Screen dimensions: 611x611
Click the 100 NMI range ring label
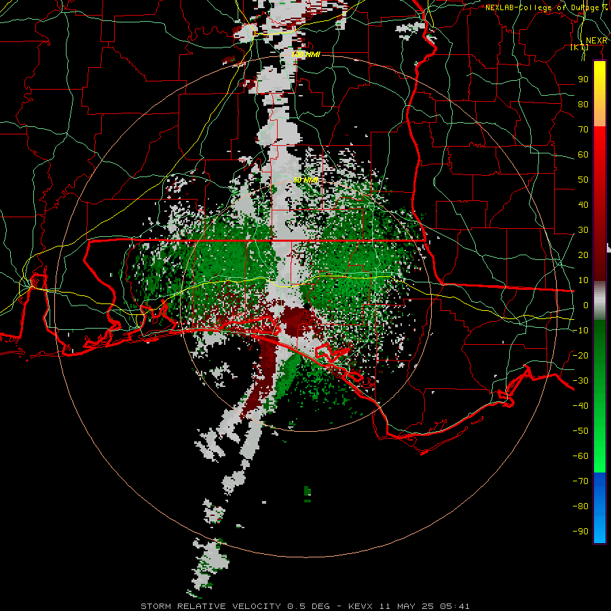pos(305,54)
